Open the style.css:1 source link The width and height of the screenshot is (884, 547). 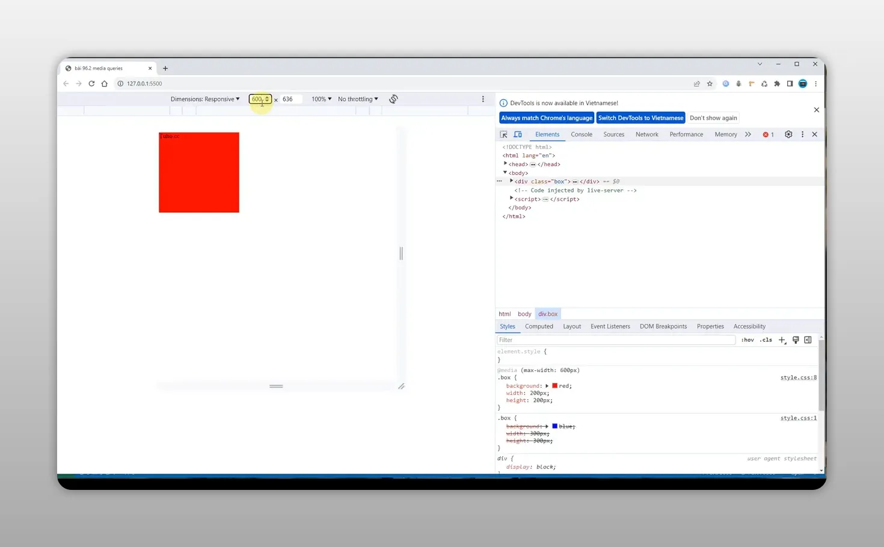[799, 418]
